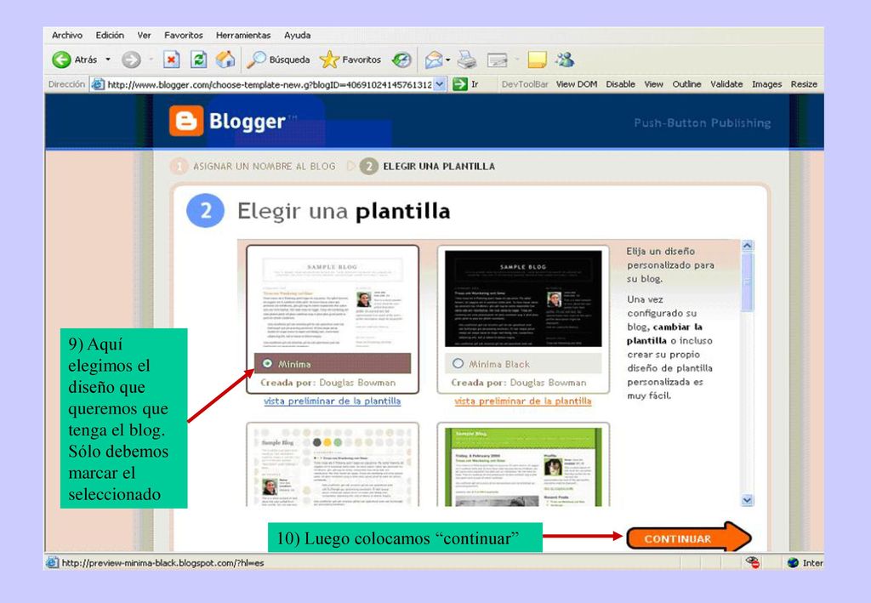Click the Minima template thumbnail

click(x=333, y=300)
